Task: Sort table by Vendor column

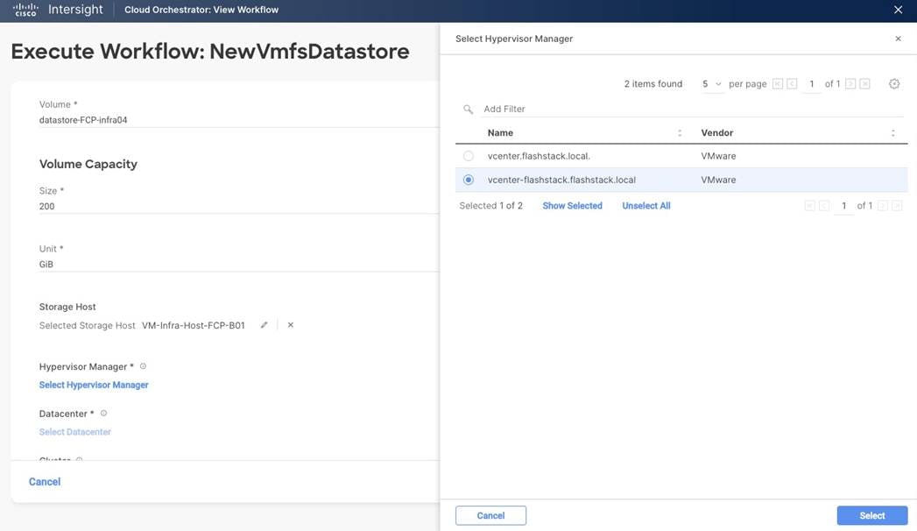Action: pyautogui.click(x=893, y=133)
